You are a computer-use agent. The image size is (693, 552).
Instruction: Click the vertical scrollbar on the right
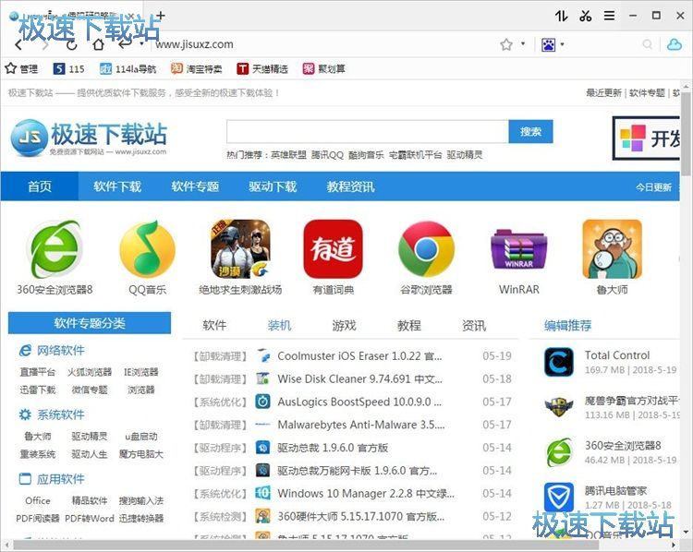pyautogui.click(x=686, y=138)
